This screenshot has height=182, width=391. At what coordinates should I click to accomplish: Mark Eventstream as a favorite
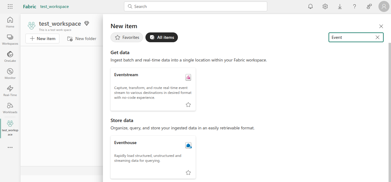[188, 104]
